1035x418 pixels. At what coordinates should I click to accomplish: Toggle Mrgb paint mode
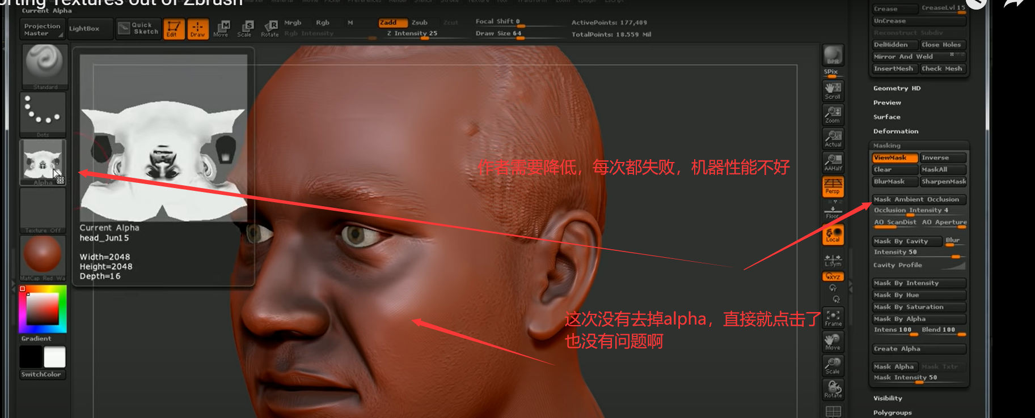click(293, 23)
